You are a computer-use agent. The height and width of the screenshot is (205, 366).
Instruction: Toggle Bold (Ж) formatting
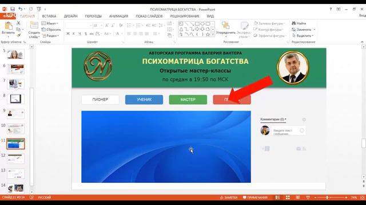pyautogui.click(x=68, y=34)
